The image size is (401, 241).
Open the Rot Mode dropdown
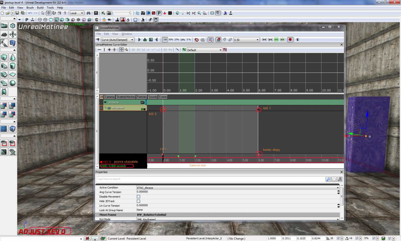[x=238, y=219]
